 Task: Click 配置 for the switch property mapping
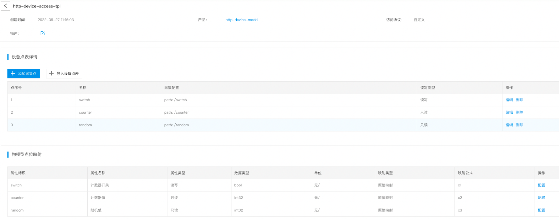coord(541,185)
